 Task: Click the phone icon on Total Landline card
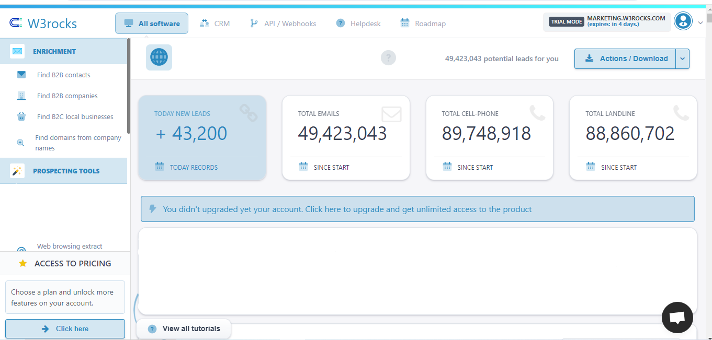(x=681, y=113)
